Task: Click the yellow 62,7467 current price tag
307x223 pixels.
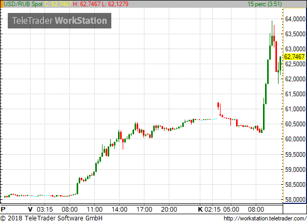Action: [294, 57]
